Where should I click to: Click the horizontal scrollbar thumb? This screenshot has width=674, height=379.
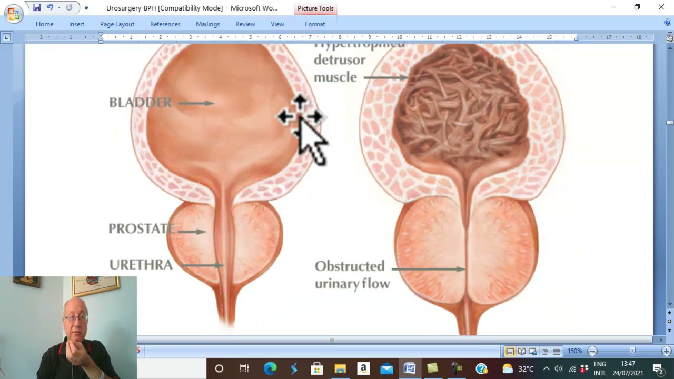point(332,340)
